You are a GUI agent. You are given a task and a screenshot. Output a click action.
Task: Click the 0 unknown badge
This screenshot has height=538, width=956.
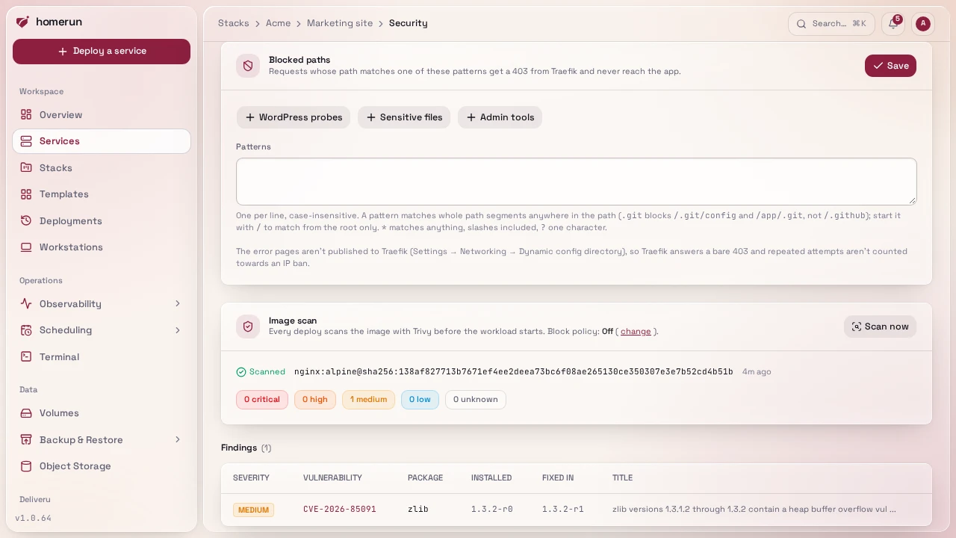(x=476, y=400)
